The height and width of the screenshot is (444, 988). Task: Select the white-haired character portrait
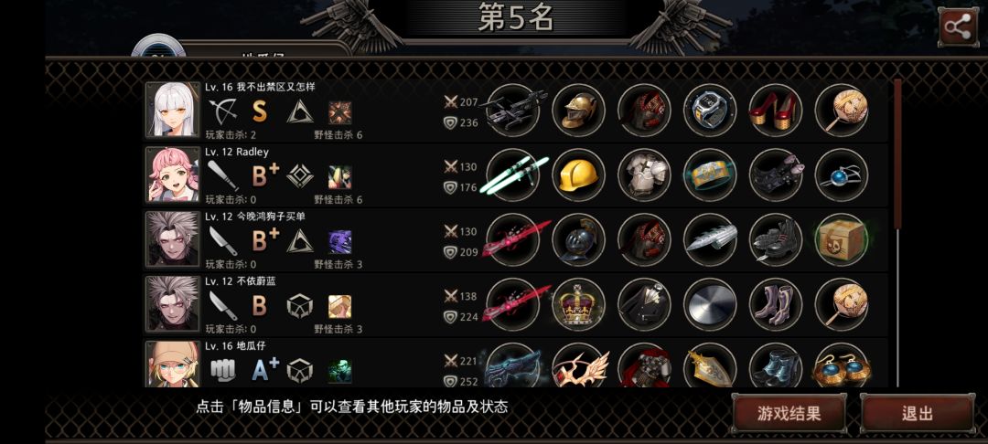click(x=173, y=110)
